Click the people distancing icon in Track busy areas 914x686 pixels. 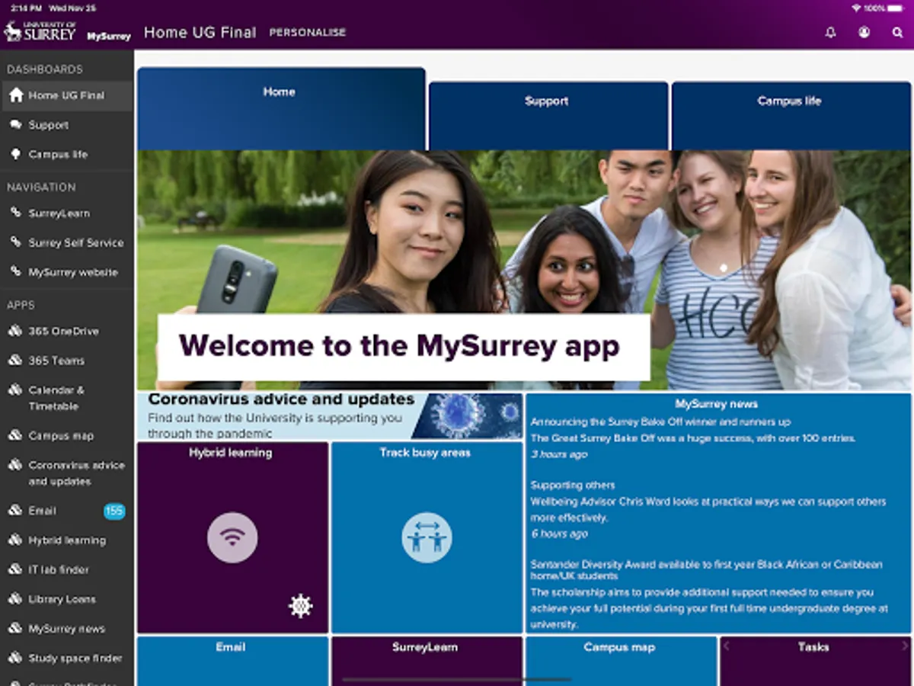click(427, 537)
